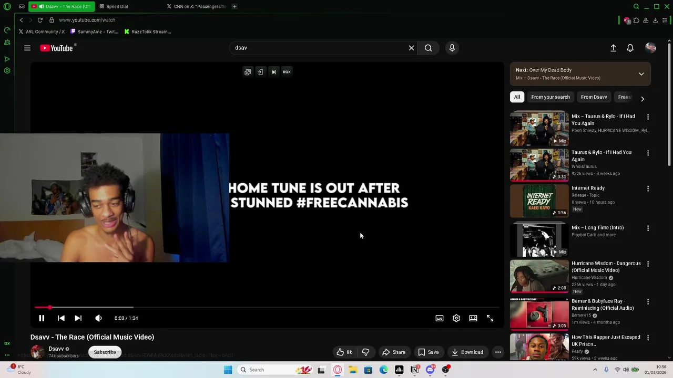Save the video to a playlist

428,352
